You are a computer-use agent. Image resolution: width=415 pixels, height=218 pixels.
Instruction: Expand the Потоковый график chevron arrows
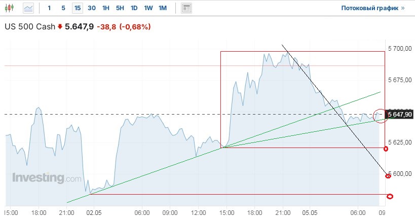(x=403, y=8)
